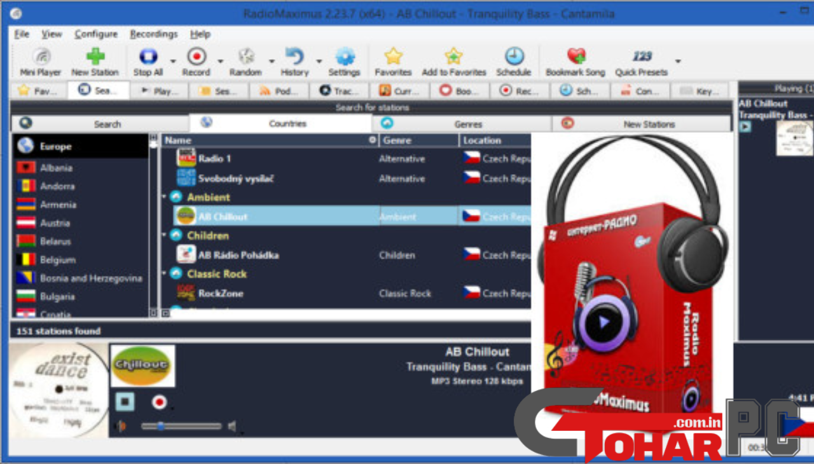Open the History toolbar button
Viewport: 814px width, 464px height.
coord(294,62)
